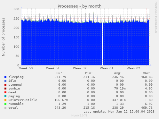The width and height of the screenshot is (159, 119).
Task: Click sleeping maximum value 460.83
Action: [147, 77]
